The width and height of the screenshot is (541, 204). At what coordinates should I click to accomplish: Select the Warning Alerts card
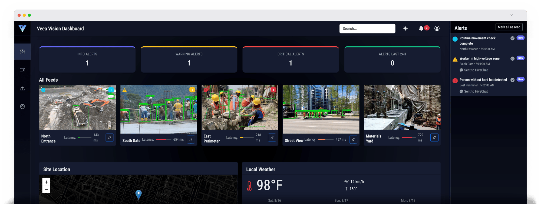tap(189, 59)
